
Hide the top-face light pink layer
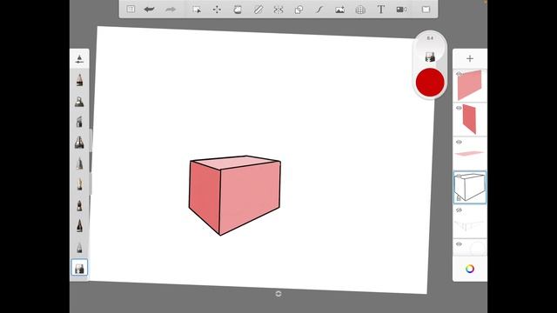[x=459, y=142]
